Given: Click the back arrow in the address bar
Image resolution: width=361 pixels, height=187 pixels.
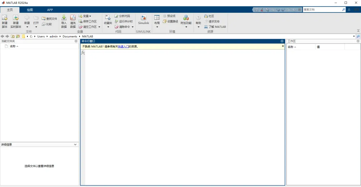Looking at the screenshot, I should click(x=3, y=36).
